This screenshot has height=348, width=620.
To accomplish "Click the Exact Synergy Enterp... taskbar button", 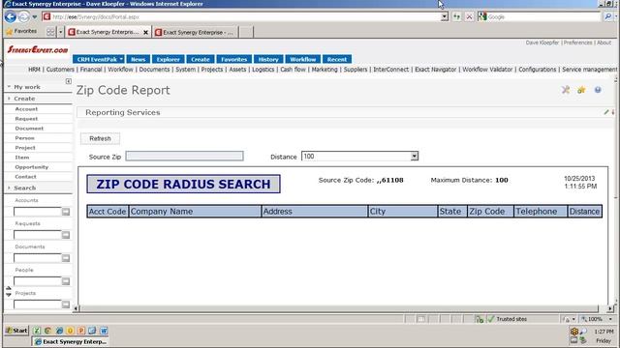I will click(x=71, y=341).
